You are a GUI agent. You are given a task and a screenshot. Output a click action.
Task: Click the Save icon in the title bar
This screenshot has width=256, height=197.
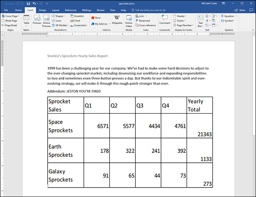click(28, 3)
